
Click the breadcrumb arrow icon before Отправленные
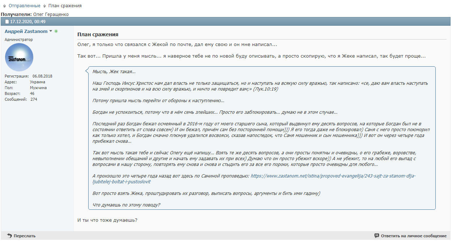point(4,6)
